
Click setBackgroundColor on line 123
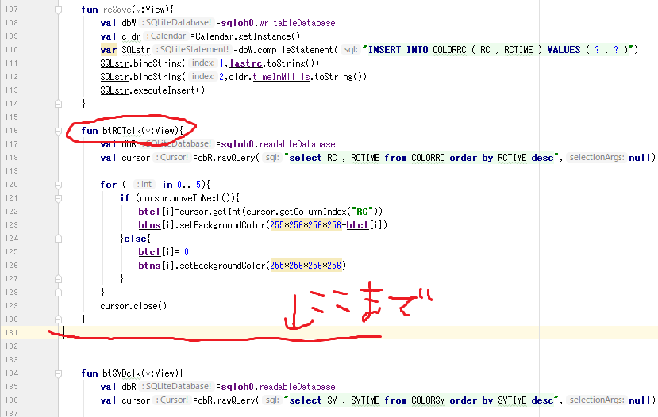pyautogui.click(x=223, y=225)
